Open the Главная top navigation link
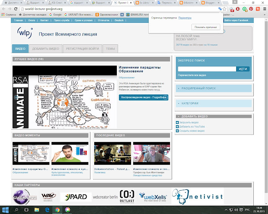Image resolution: width=268 pixels, height=214 pixels. [18, 20]
